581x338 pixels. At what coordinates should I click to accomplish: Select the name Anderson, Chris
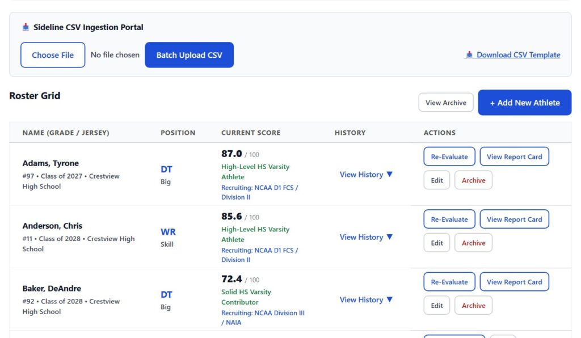(52, 226)
